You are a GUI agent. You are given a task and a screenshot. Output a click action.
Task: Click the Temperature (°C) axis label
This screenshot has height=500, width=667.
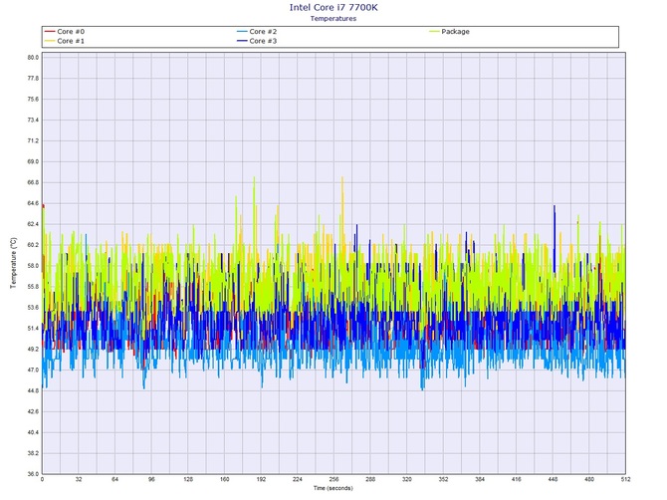tap(13, 263)
